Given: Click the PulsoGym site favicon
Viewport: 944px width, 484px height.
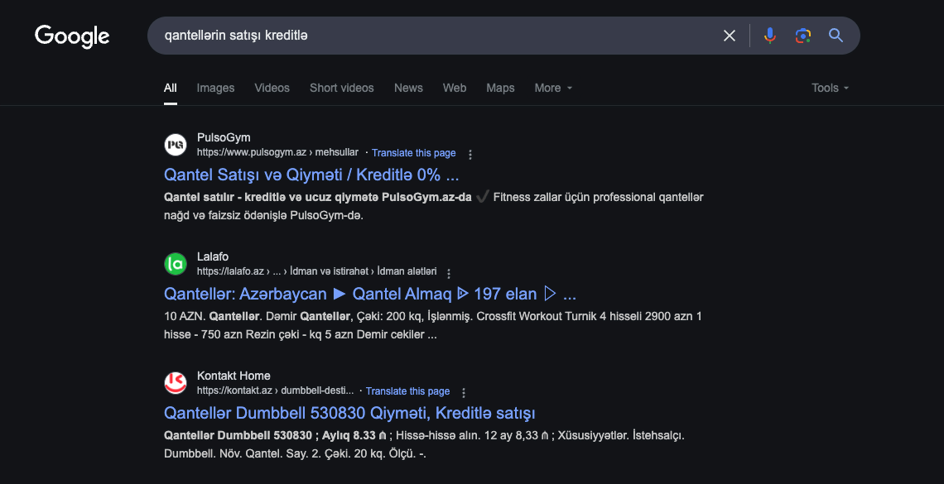Looking at the screenshot, I should [176, 145].
